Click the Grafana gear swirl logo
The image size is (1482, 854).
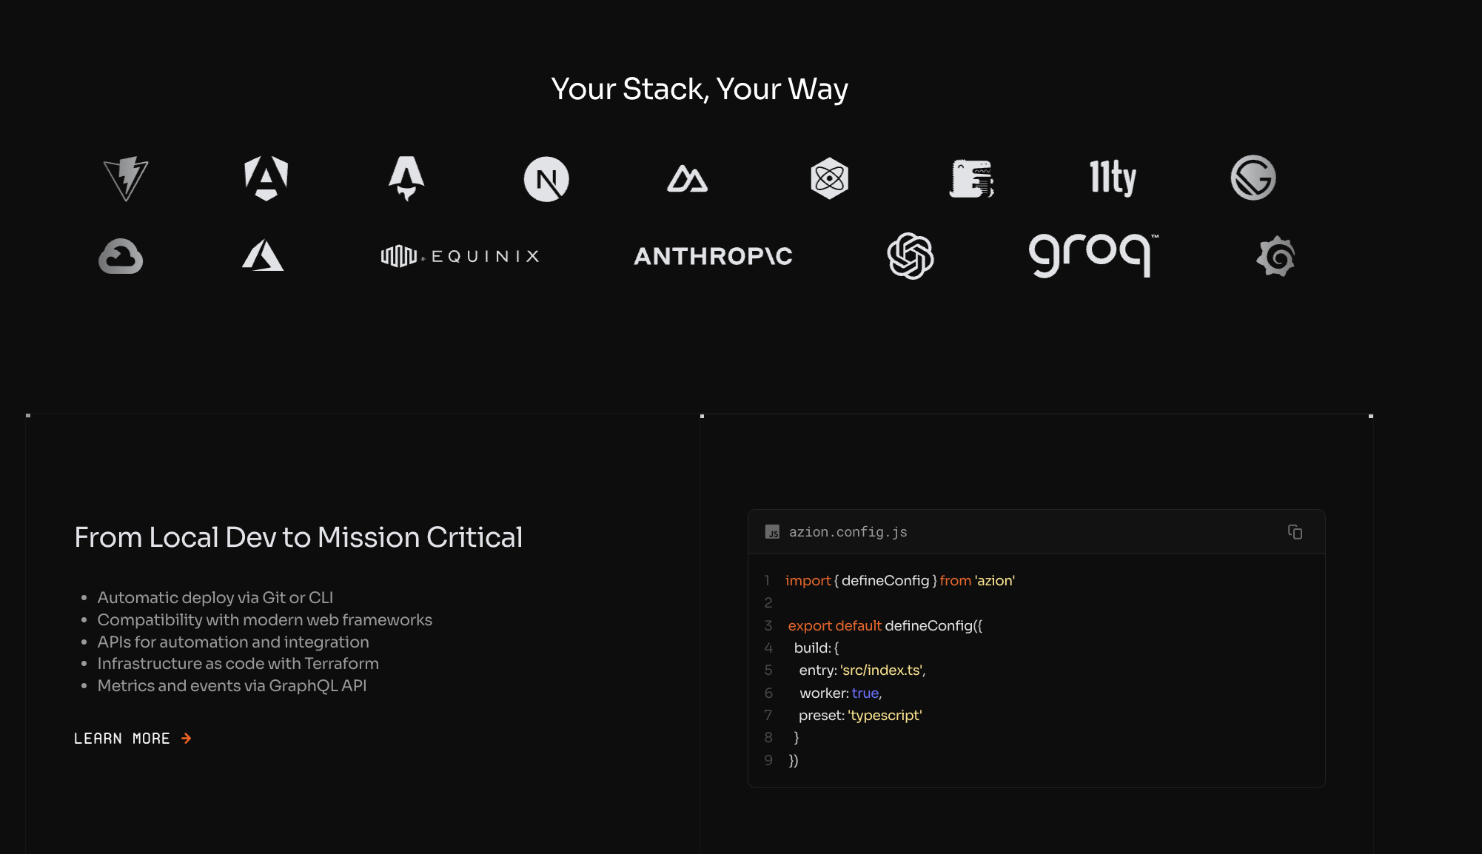click(x=1275, y=257)
